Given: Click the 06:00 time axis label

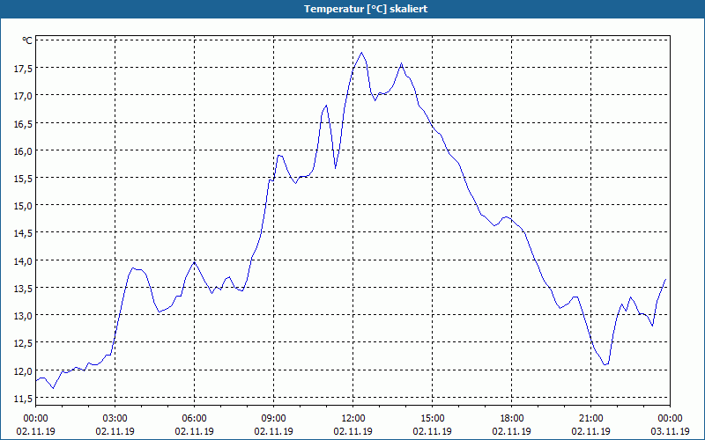Looking at the screenshot, I should (x=194, y=418).
